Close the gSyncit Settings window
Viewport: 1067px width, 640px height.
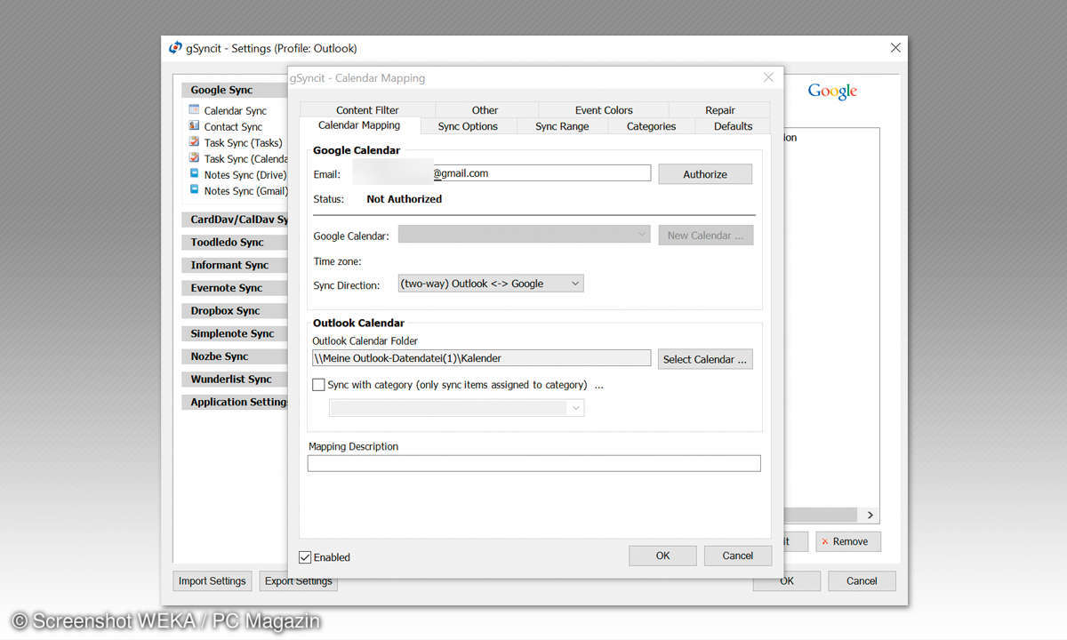pos(895,48)
